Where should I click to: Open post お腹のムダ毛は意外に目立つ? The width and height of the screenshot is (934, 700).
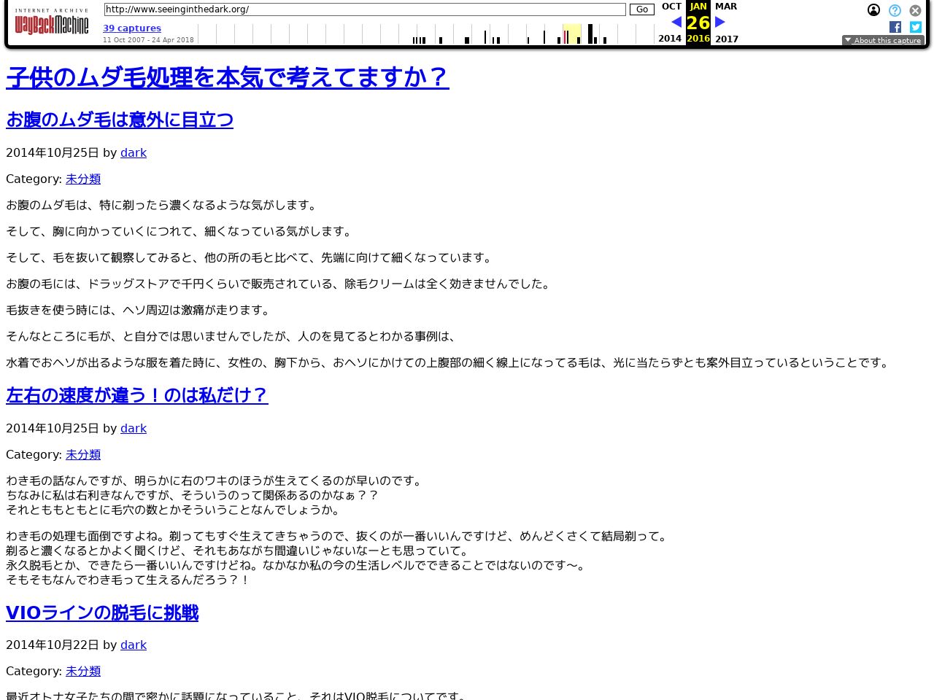pyautogui.click(x=120, y=120)
